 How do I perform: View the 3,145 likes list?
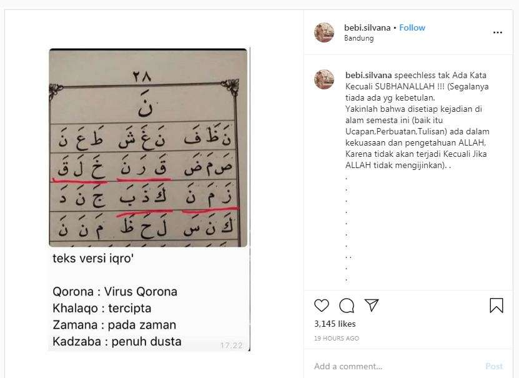coord(335,324)
